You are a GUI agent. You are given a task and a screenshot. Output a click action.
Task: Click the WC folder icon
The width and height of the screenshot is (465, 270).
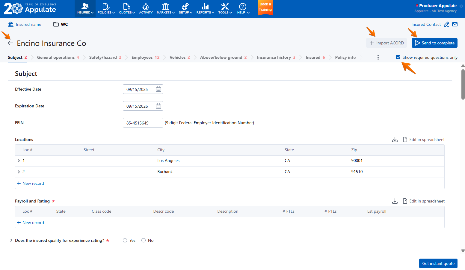tap(56, 24)
